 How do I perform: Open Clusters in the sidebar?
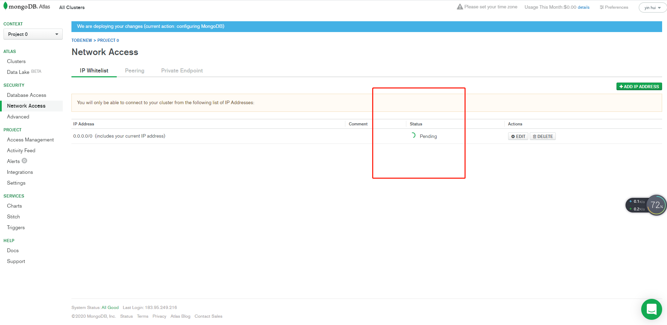16,61
